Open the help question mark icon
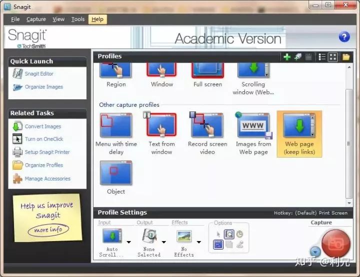Screen dimensions: 360x277 (344, 37)
